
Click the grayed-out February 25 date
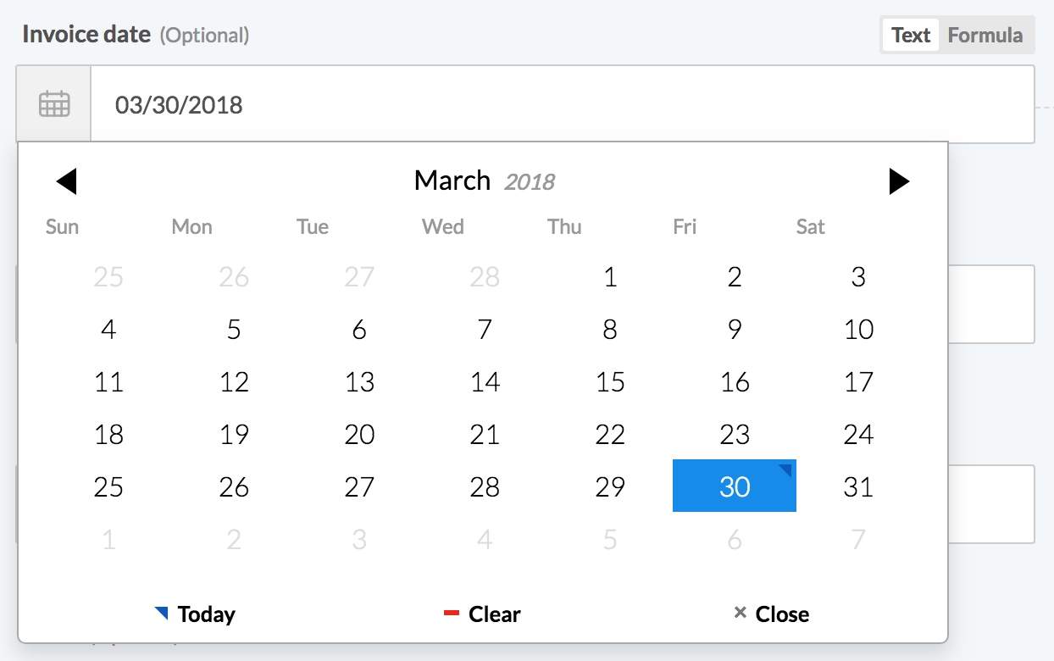[108, 277]
